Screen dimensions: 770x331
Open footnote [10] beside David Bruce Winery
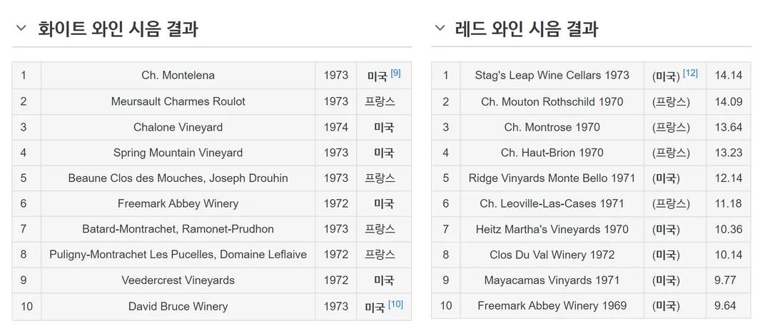tap(395, 305)
